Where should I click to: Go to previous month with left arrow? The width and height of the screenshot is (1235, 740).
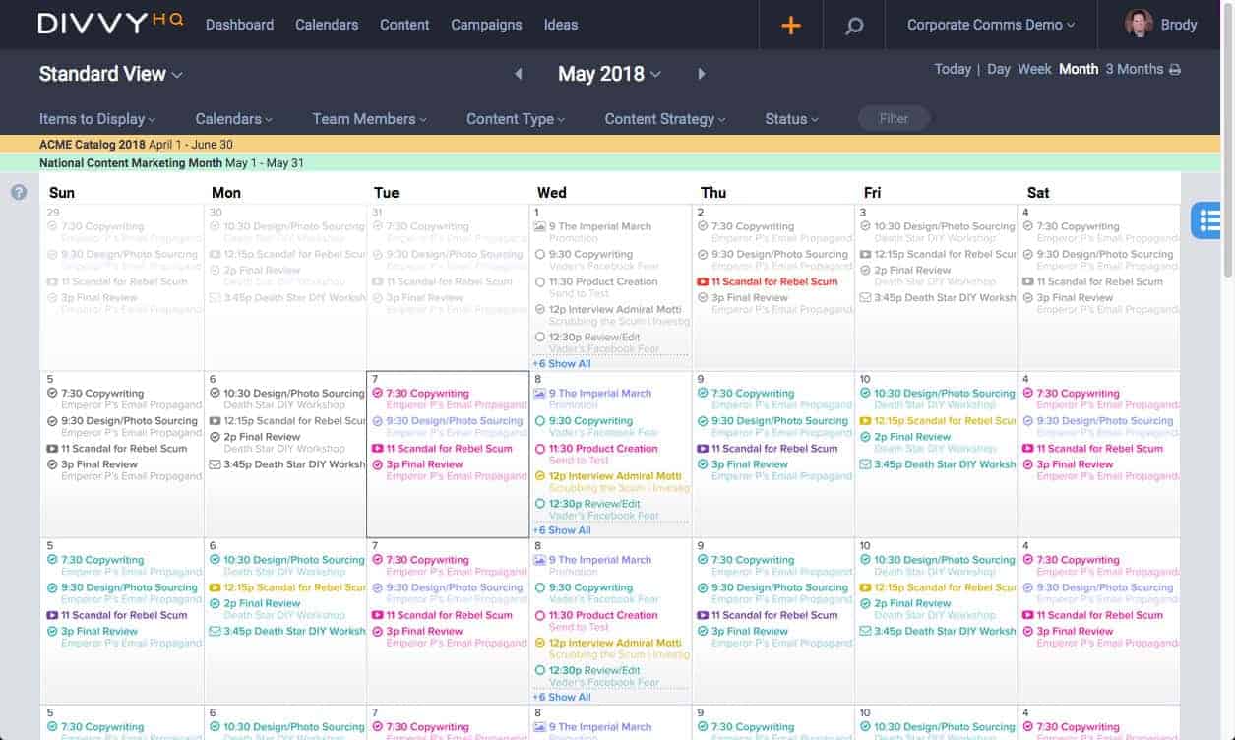point(519,74)
